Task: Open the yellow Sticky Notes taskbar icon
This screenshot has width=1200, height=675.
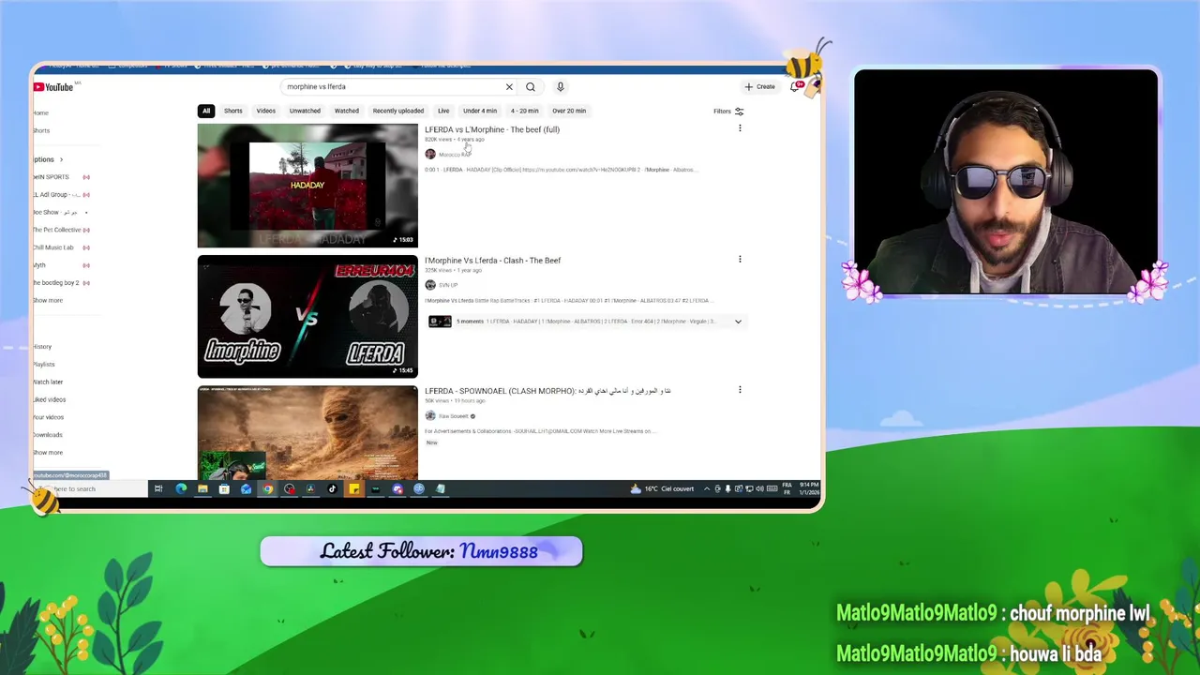Action: [x=353, y=488]
